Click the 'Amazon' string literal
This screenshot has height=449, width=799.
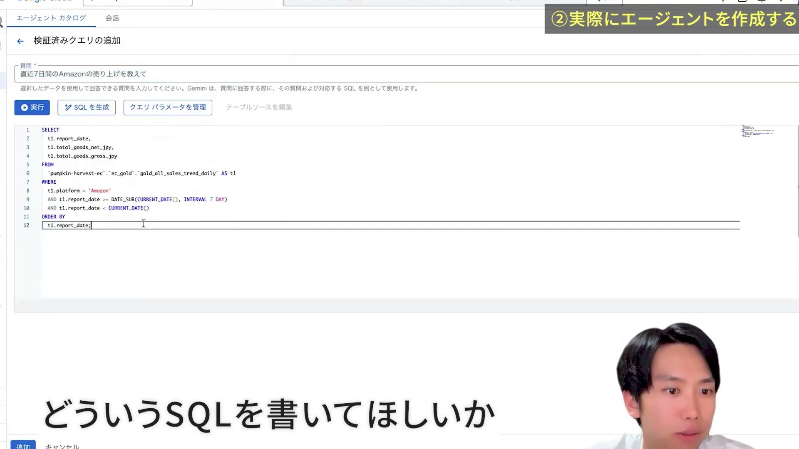coord(100,191)
